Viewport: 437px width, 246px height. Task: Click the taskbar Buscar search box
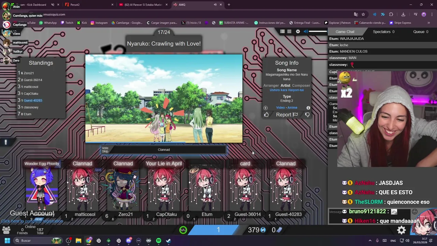[x=38, y=241]
